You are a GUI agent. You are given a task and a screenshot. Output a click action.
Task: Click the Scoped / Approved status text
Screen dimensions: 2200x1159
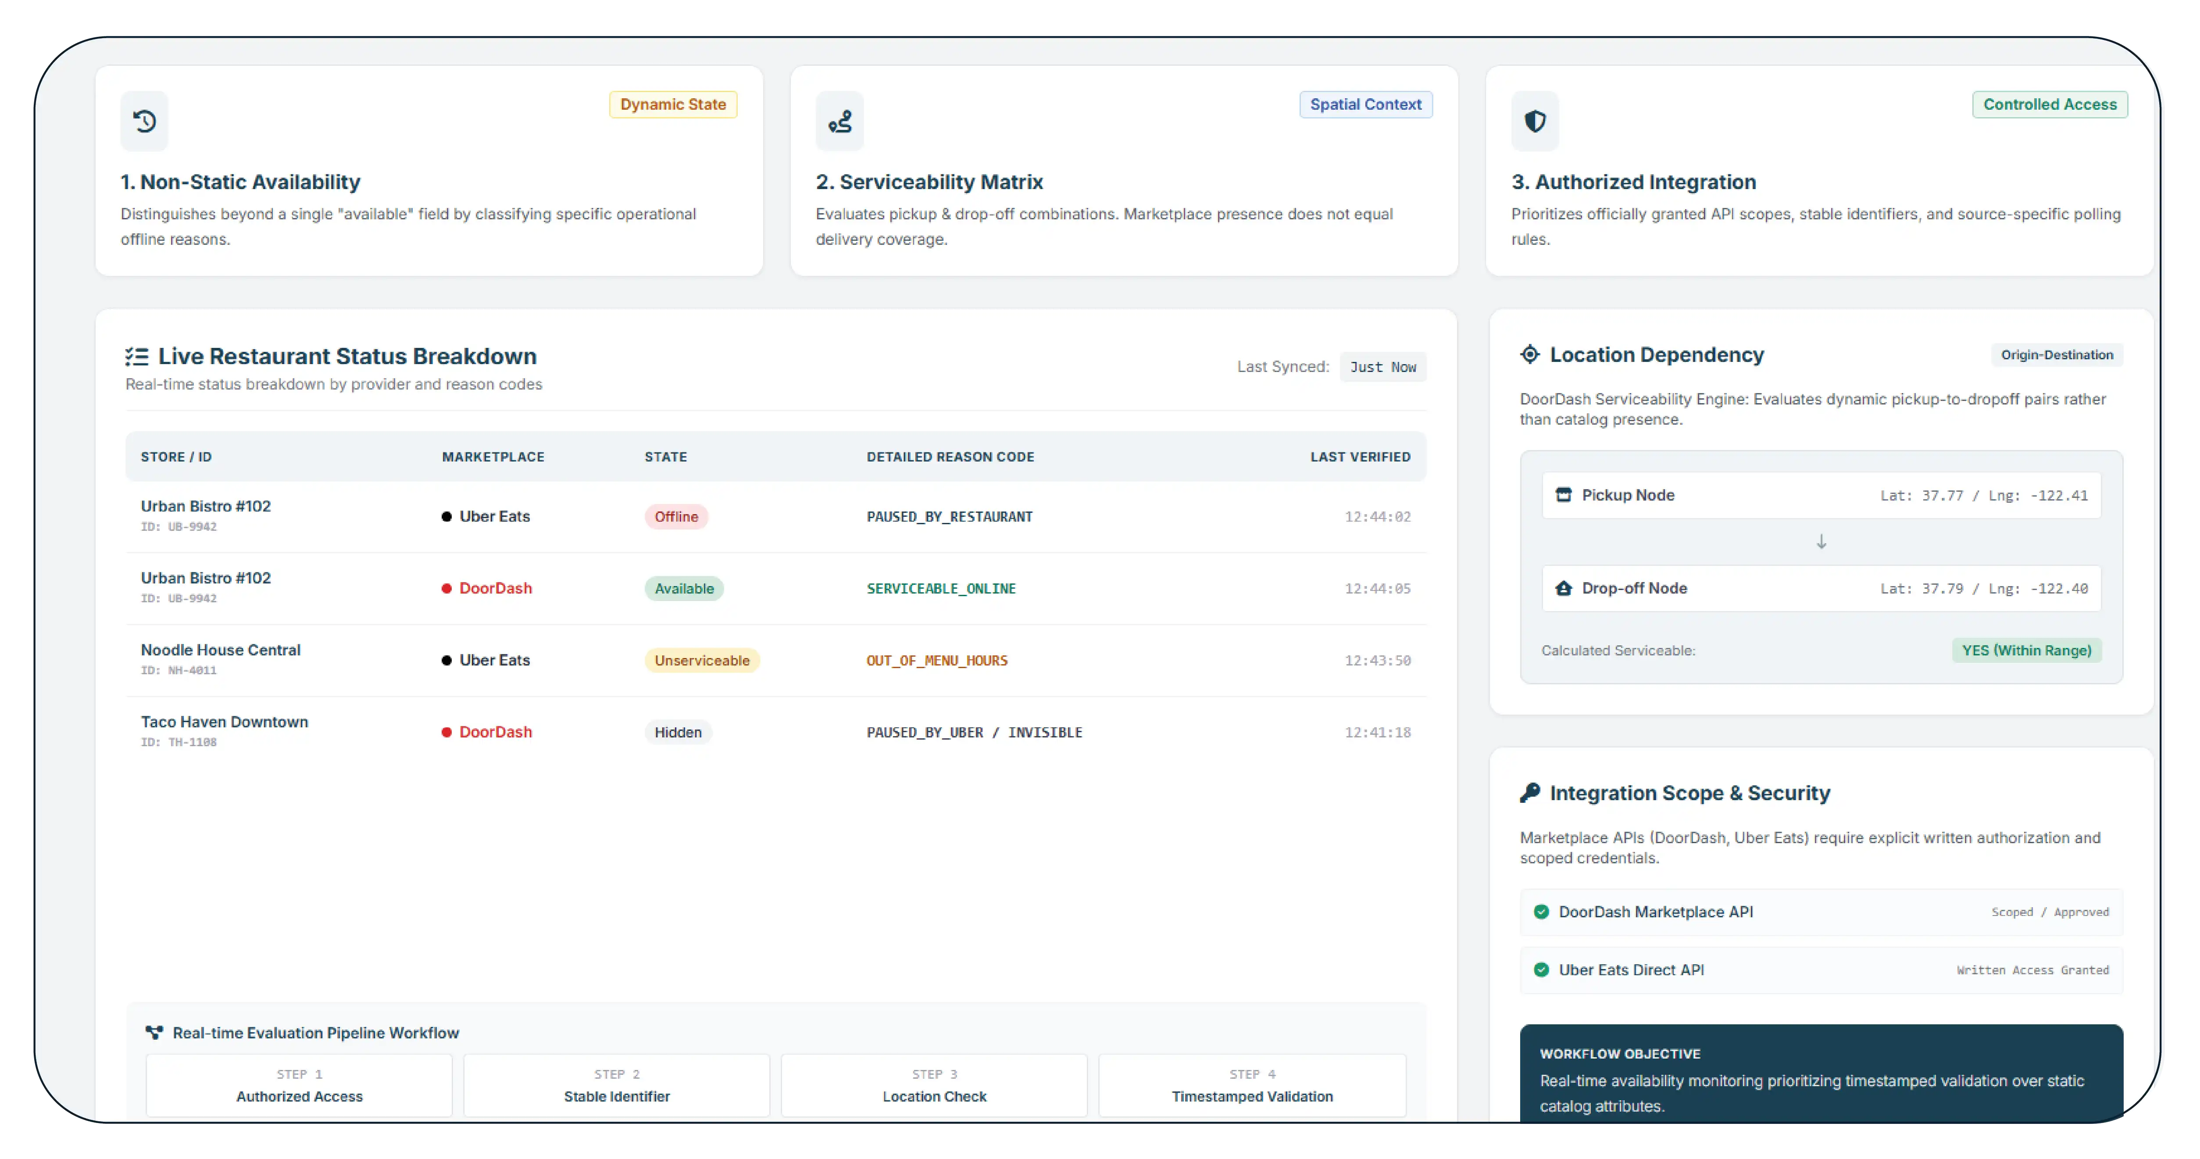pos(2050,911)
